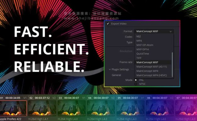Select MXF OP-Atom format option
The height and width of the screenshot is (121, 197).
click(x=145, y=45)
